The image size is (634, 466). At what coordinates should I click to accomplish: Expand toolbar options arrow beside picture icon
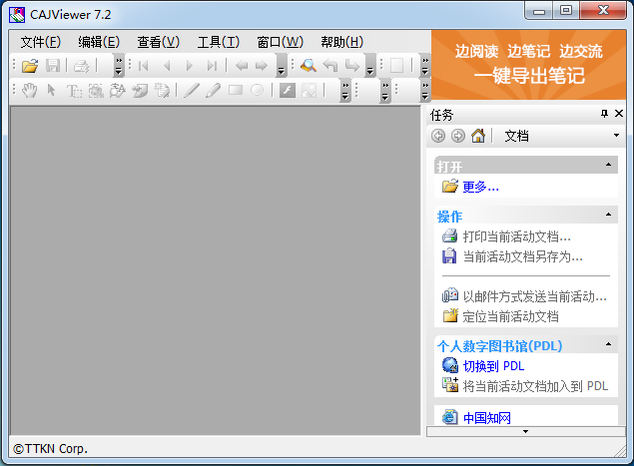click(344, 91)
